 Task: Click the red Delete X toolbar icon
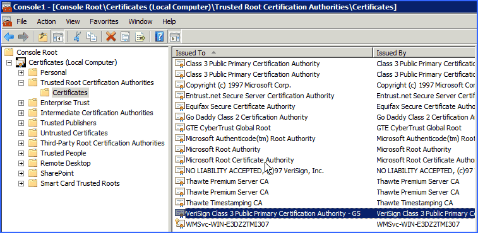click(111, 37)
